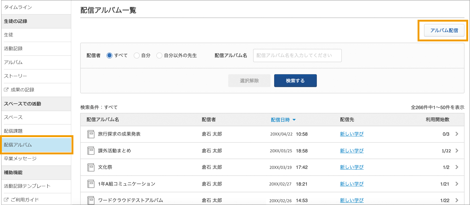
Task: Select the 自分以外の先生 radio option
Action: pos(159,56)
